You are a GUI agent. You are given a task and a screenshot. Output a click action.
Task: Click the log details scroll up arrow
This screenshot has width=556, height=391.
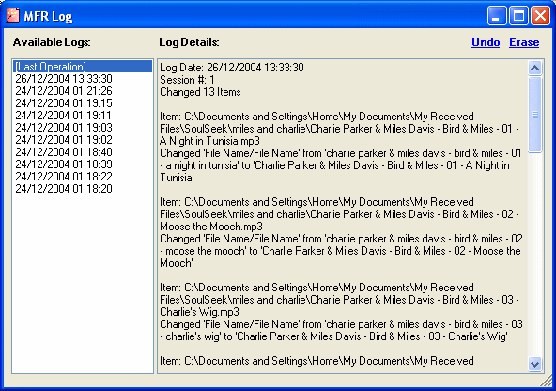534,68
